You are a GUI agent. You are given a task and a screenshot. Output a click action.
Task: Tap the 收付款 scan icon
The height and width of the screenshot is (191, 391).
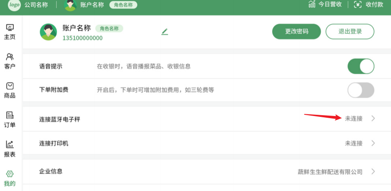[357, 5]
